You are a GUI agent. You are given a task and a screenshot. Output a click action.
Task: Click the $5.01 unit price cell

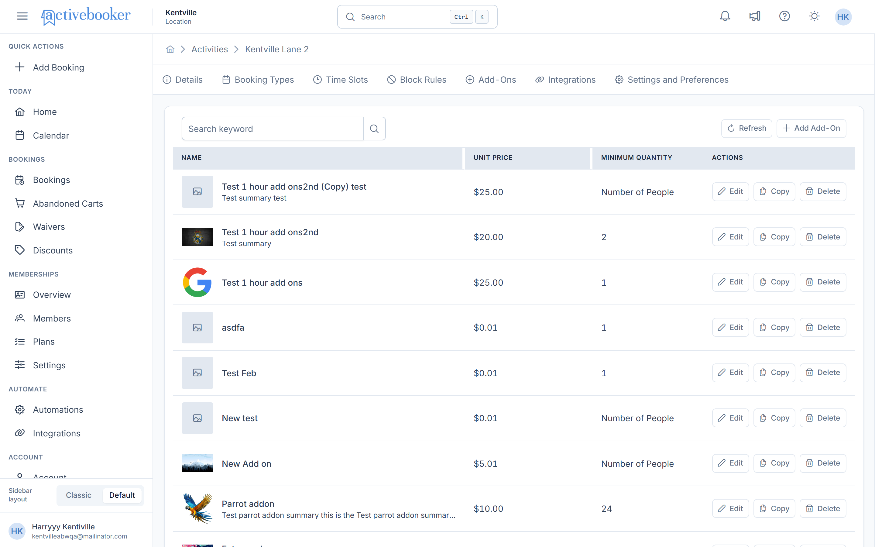(485, 463)
